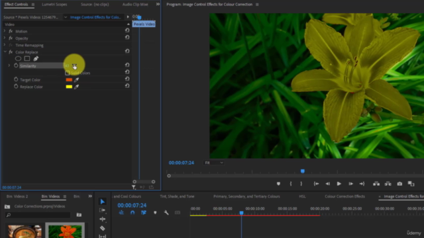Click the Replace Color yellow swatch

tap(69, 87)
